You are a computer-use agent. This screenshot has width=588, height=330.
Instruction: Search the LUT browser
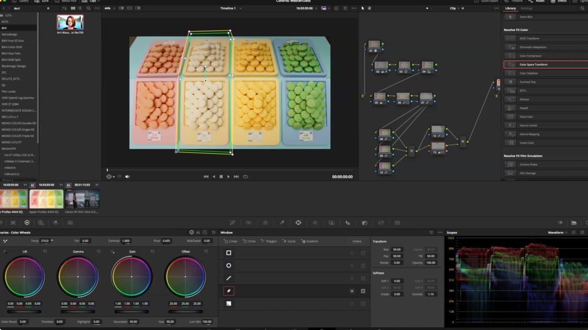tap(88, 8)
